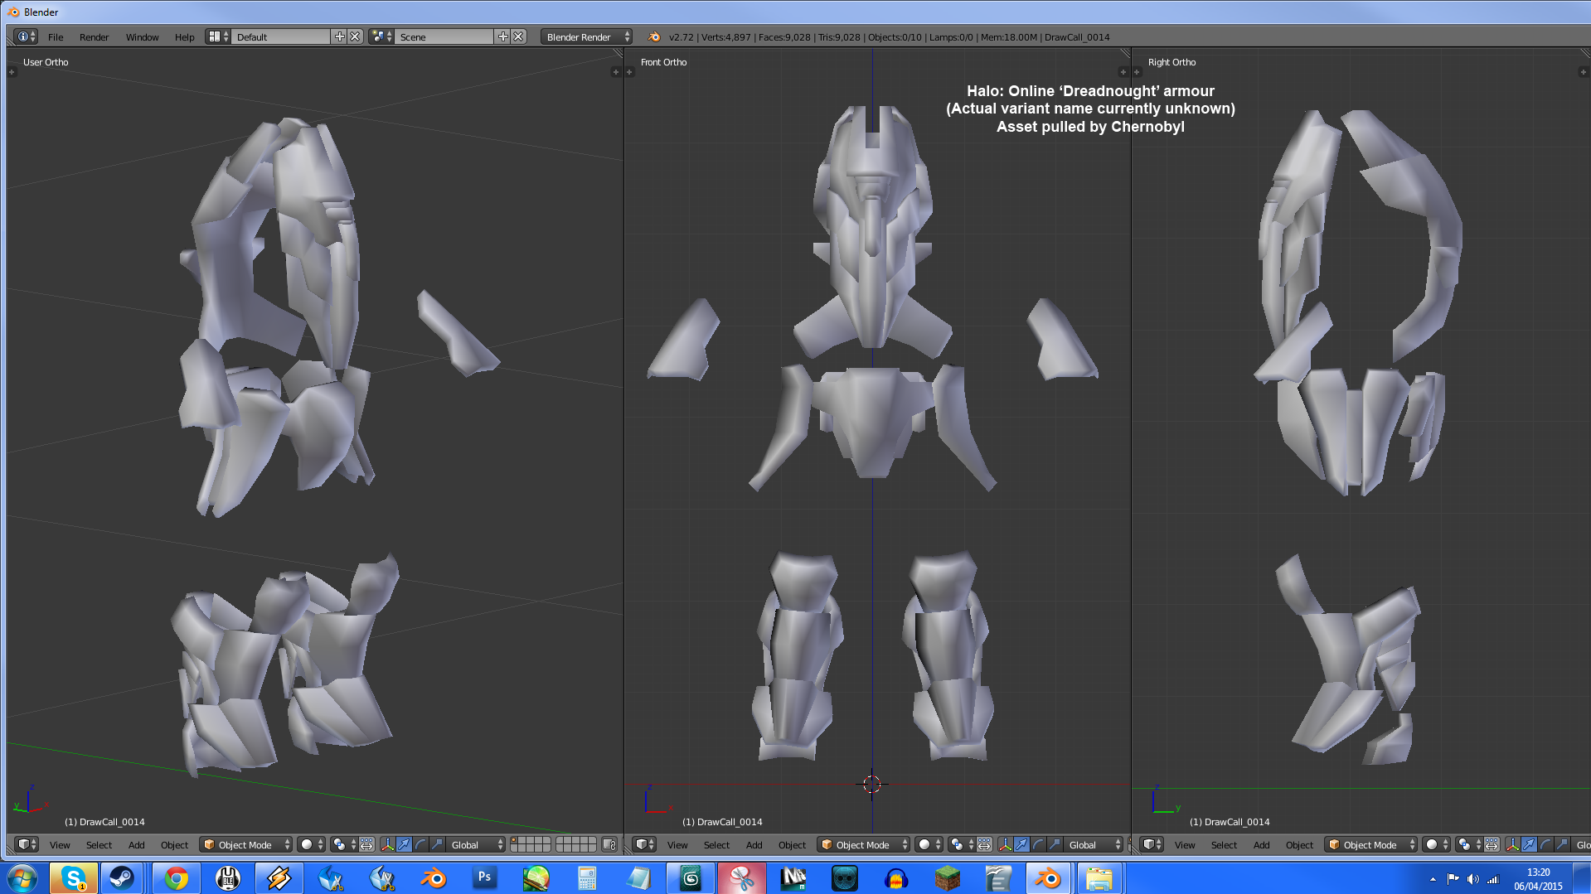1591x894 pixels.
Task: Open the screen layout browse icon
Action: point(218,36)
